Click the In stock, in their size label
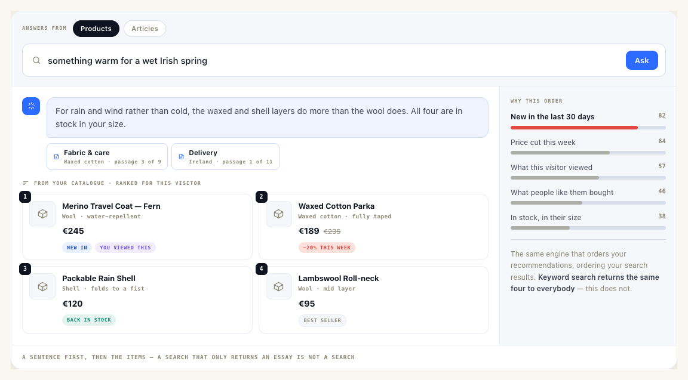This screenshot has width=688, height=380. (546, 217)
